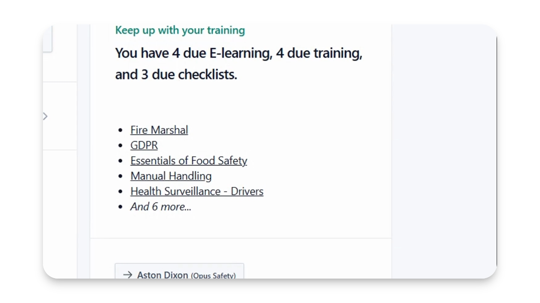Open Health Surveillance - Drivers link
This screenshot has height=303, width=540.
pos(197,191)
